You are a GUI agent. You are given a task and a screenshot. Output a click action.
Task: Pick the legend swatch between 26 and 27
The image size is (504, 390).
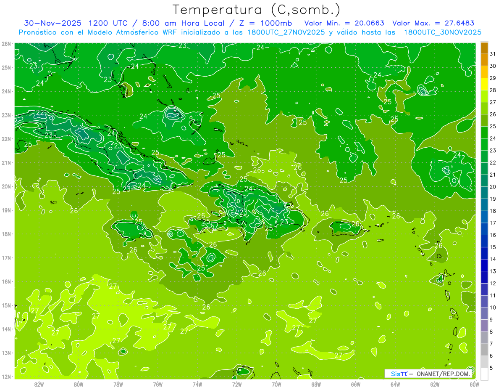tap(484, 108)
